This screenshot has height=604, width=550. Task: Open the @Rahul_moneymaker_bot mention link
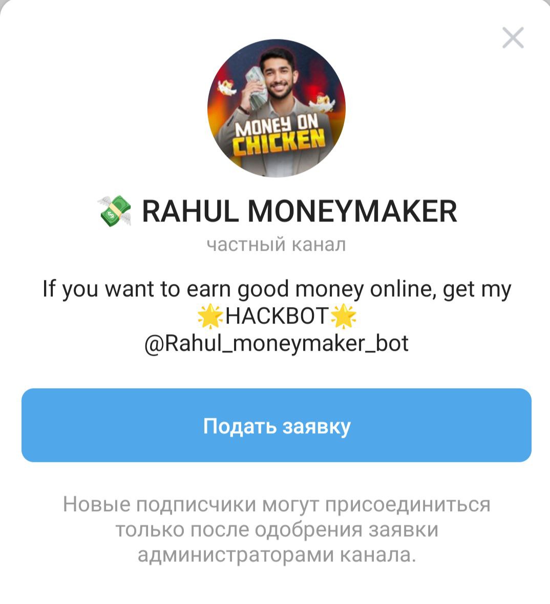point(276,343)
